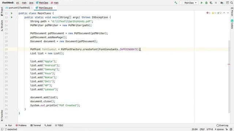The width and height of the screenshot is (234, 131).
Task: Run with coverage icon in the toolbar
Action: tap(211, 3)
